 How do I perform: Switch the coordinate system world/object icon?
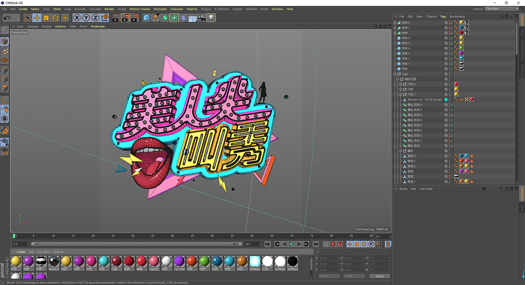[x=105, y=18]
